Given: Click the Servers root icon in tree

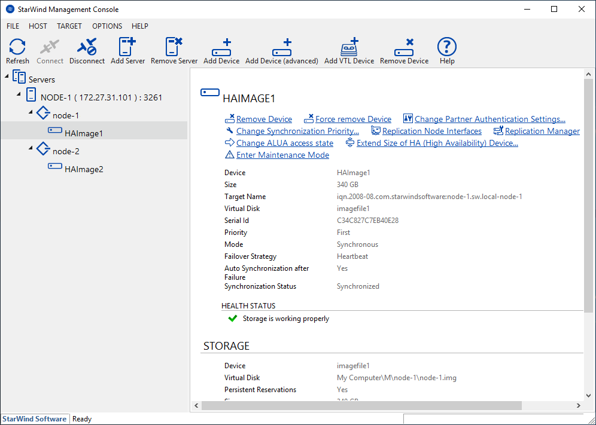Looking at the screenshot, I should coord(19,77).
